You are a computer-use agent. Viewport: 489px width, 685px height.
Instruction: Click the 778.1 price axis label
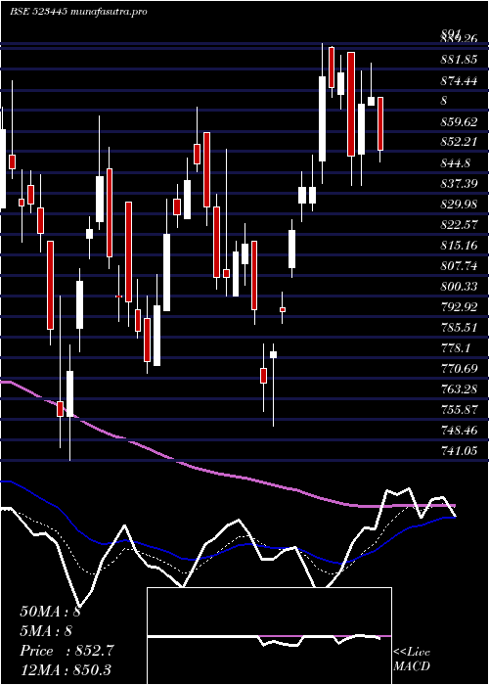pyautogui.click(x=456, y=347)
